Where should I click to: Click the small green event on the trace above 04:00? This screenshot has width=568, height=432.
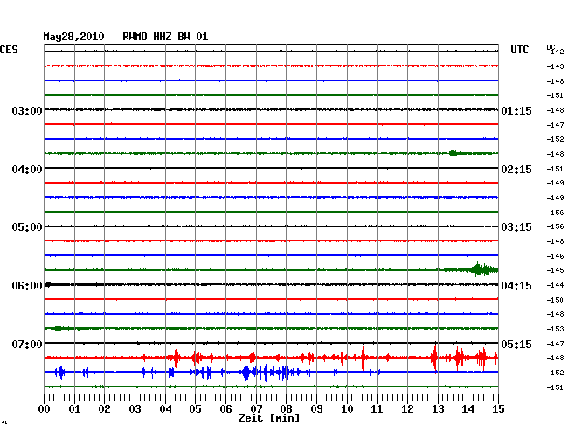point(453,153)
